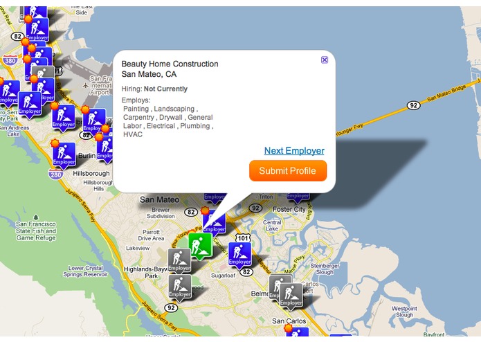Click the Interstate 380 shield
Viewport: 481px width, 342px height.
click(10, 60)
